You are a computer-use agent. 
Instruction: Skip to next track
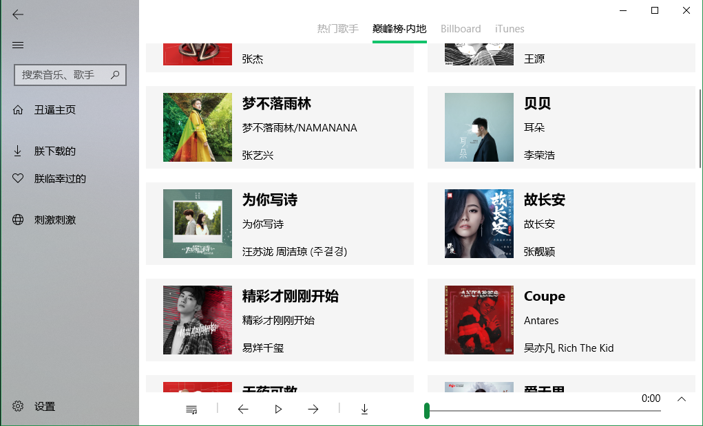click(x=313, y=409)
